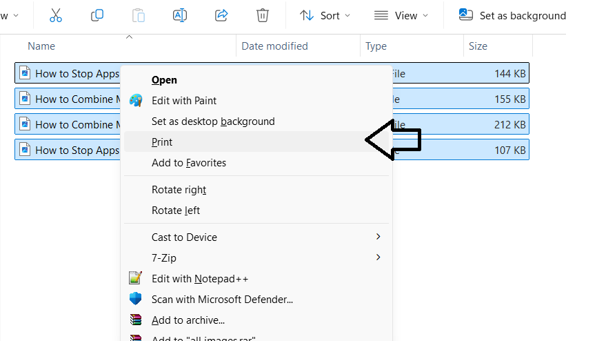This screenshot has height=341, width=606.
Task: Click the 212 KB size cell
Action: tap(509, 125)
